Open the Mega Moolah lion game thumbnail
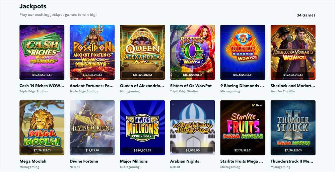 click(x=42, y=127)
